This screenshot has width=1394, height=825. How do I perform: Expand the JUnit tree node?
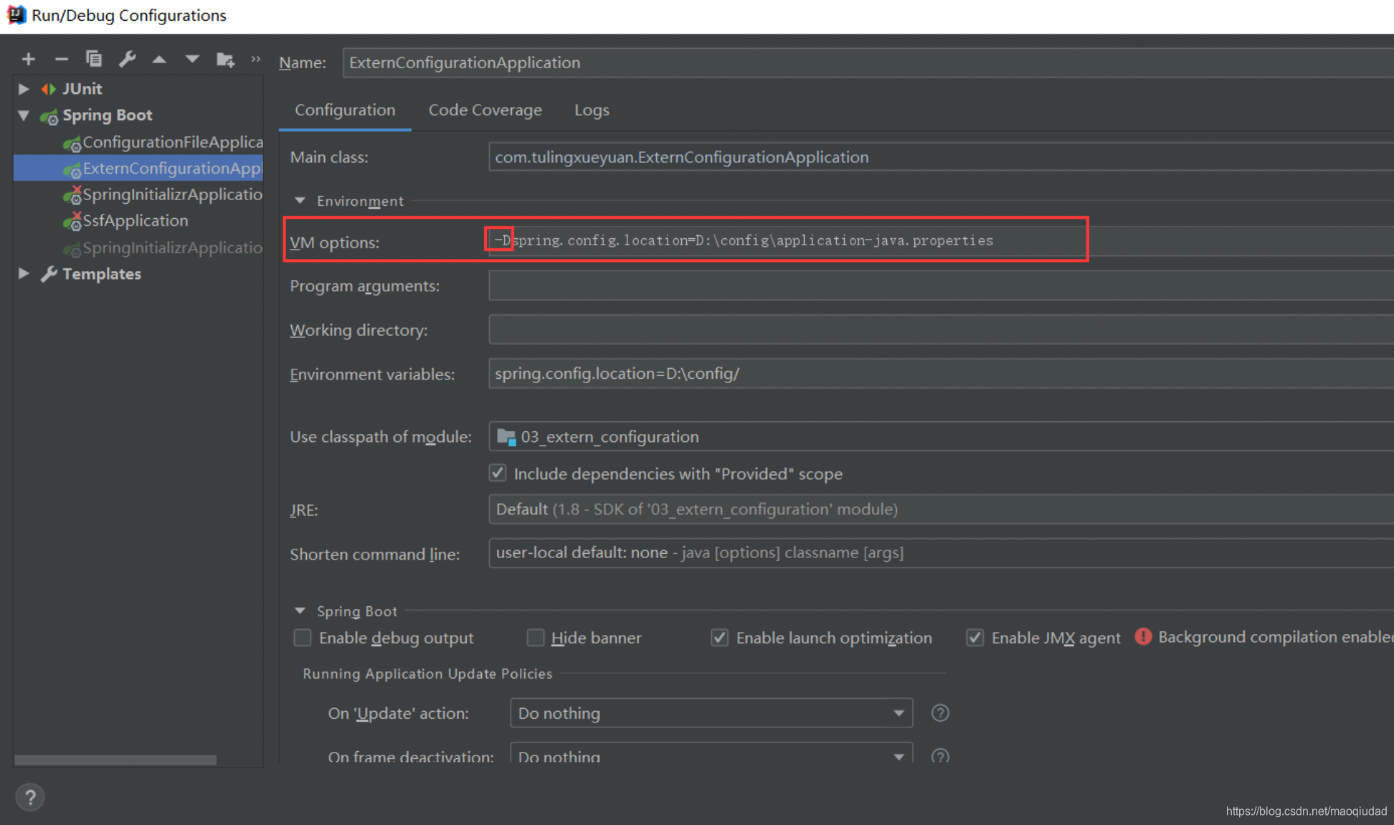click(x=24, y=89)
